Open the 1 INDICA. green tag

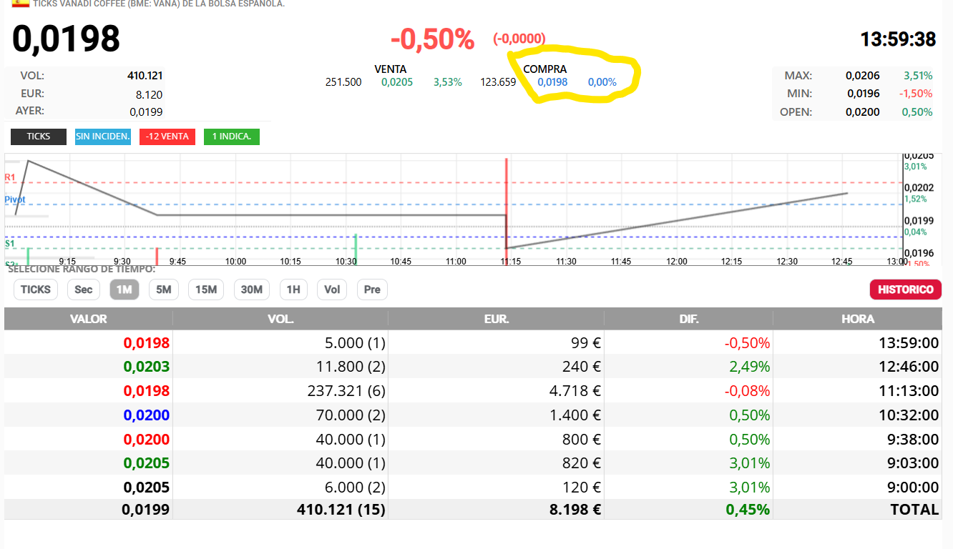pyautogui.click(x=232, y=137)
